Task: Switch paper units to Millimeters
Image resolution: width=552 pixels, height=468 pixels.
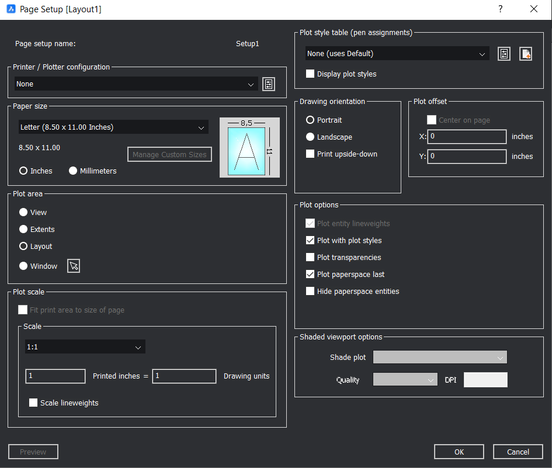Action: 72,171
